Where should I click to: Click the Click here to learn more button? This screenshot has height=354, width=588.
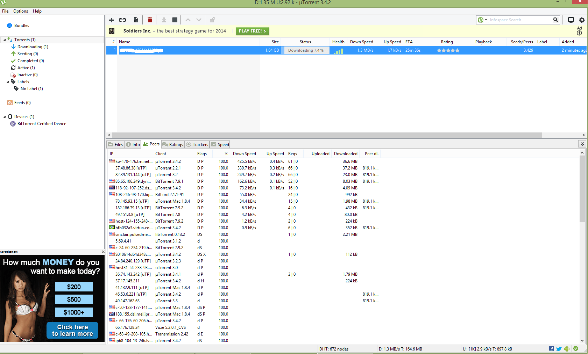[x=72, y=330]
